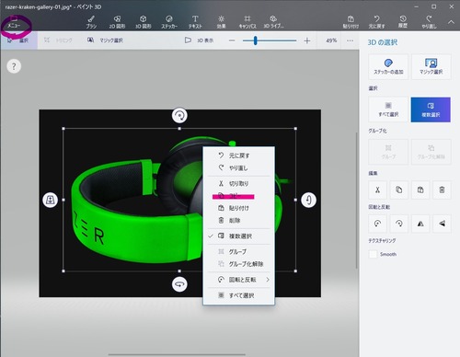The width and height of the screenshot is (460, 357).
Task: Open the 効果 effects tool
Action: (x=221, y=22)
